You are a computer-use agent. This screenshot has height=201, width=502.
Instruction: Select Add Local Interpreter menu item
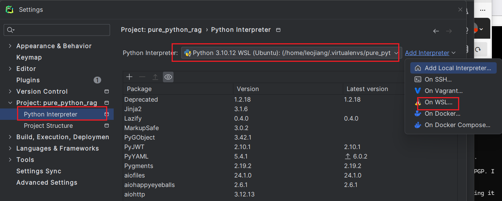point(453,68)
